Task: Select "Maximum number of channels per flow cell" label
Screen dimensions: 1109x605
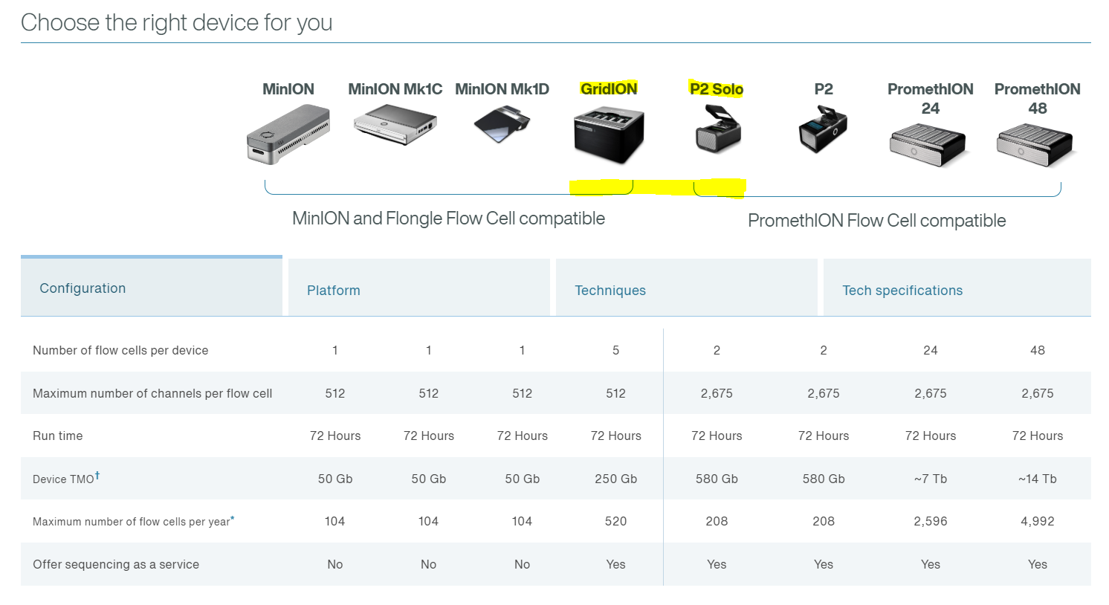Action: (x=152, y=393)
